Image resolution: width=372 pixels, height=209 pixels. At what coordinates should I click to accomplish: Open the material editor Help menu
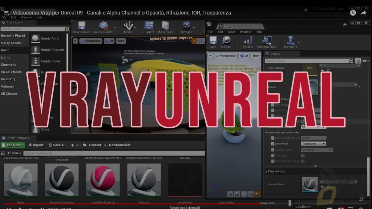point(258,32)
